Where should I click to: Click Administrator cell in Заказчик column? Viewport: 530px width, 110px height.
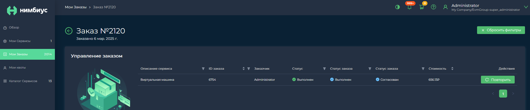264,80
